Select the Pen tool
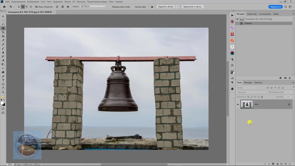This screenshot has width=295, height=166. point(3,76)
